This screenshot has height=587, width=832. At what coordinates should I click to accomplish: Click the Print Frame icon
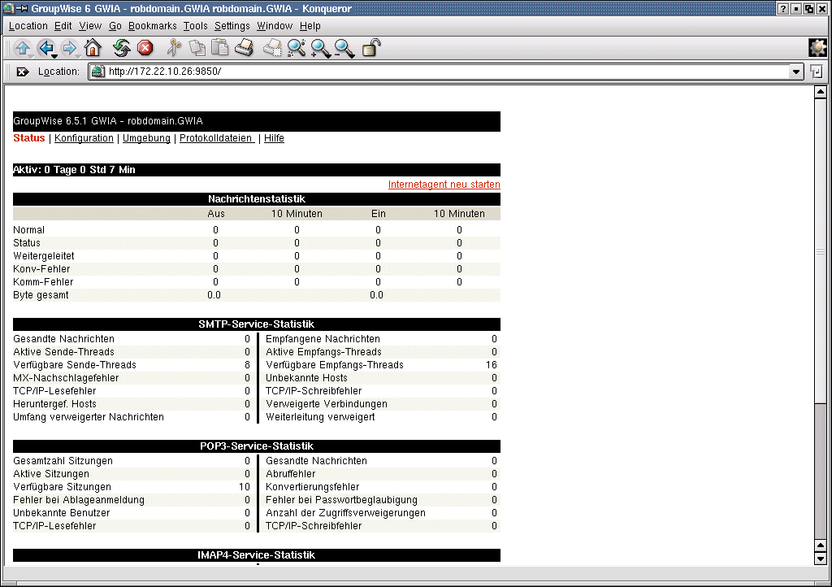(272, 48)
